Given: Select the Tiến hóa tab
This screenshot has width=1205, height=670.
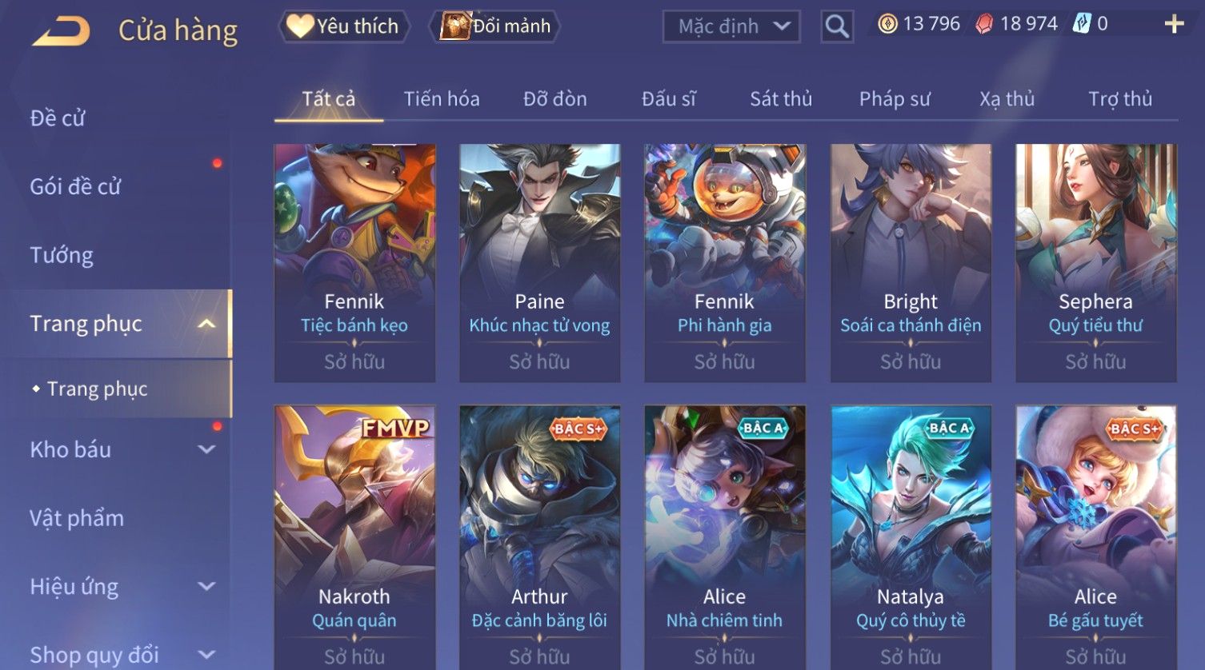Looking at the screenshot, I should pos(442,99).
